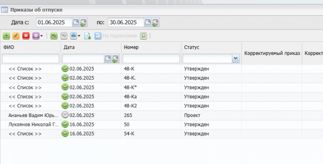This screenshot has height=164, width=323.
Task: Click approved status icon in row 54-К
Action: (x=65, y=133)
